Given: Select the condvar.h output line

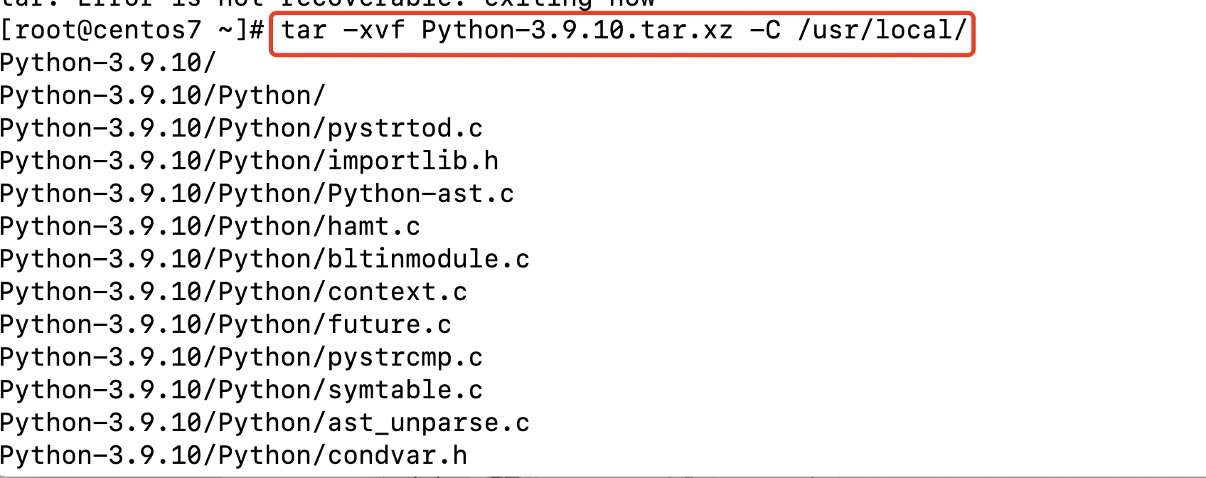Looking at the screenshot, I should pyautogui.click(x=234, y=456).
